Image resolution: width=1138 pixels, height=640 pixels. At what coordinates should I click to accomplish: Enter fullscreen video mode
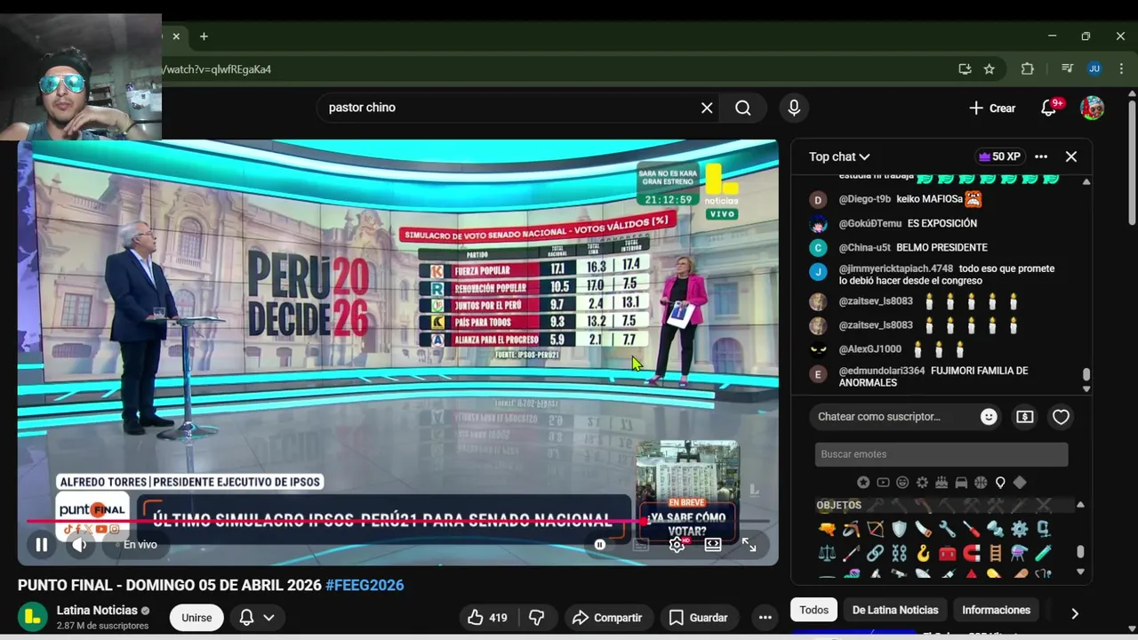749,545
